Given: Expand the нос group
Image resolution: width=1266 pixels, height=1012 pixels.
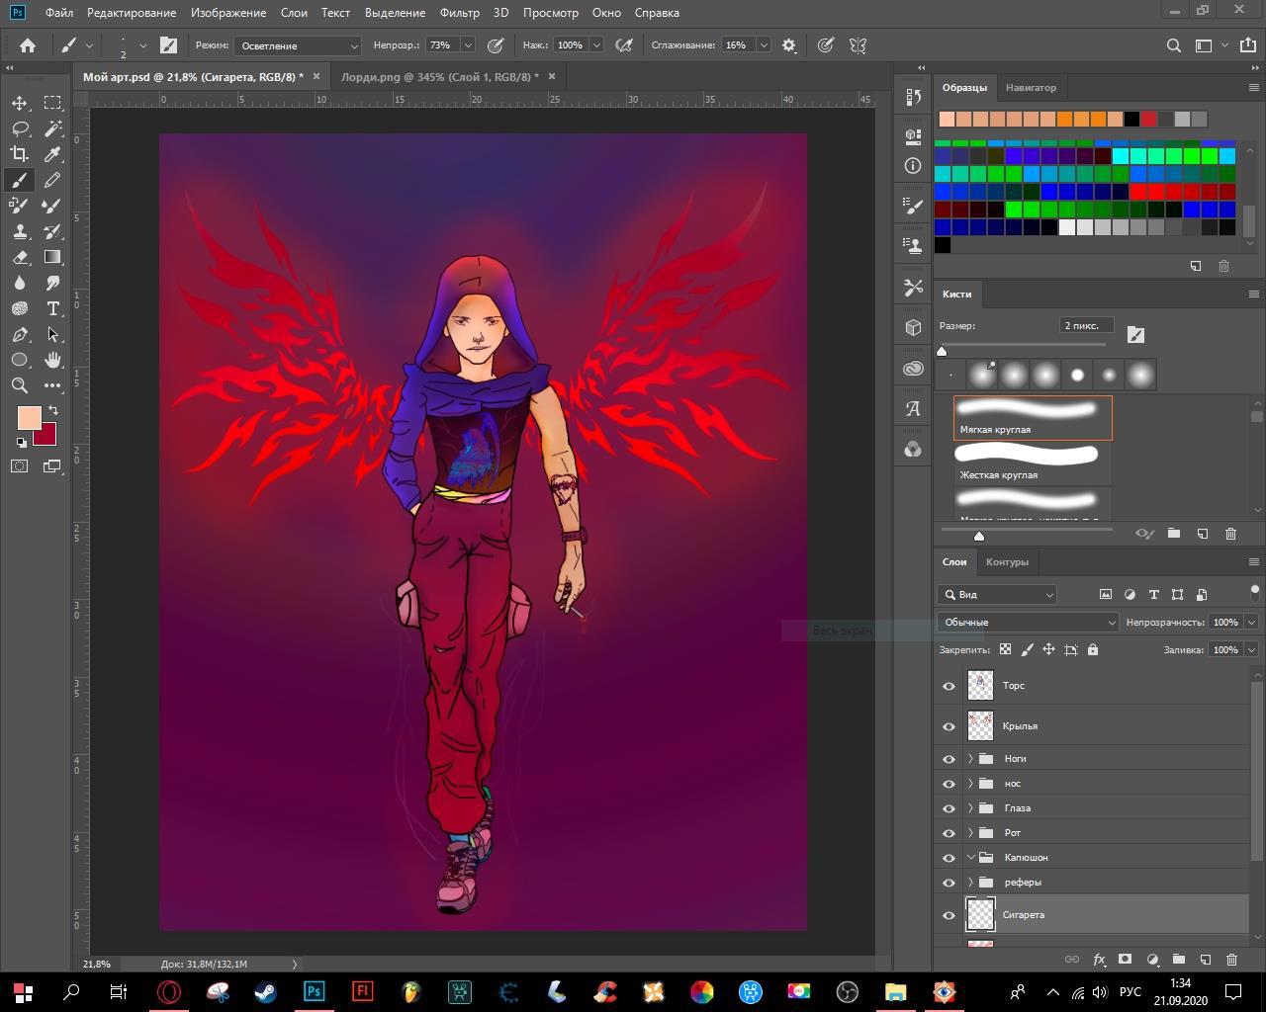Looking at the screenshot, I should coord(970,784).
